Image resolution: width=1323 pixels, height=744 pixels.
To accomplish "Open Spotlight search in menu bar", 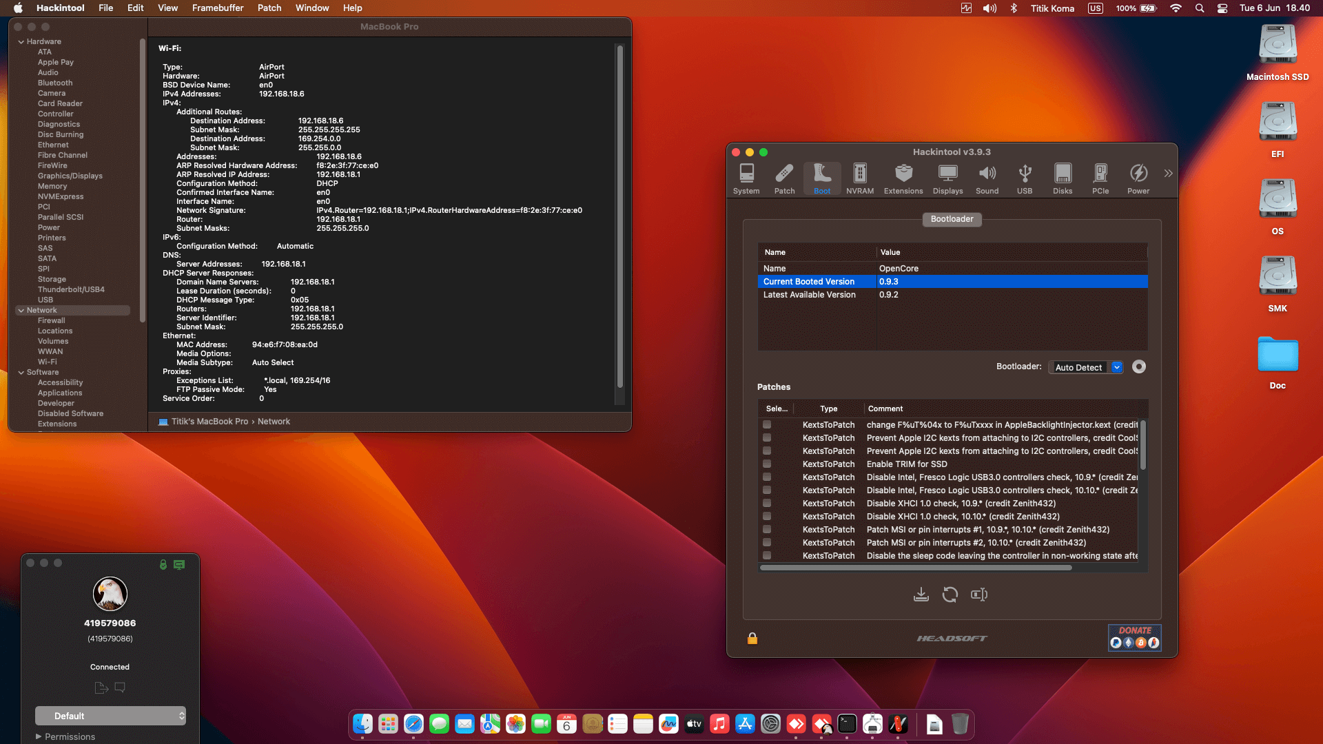I will click(x=1200, y=8).
